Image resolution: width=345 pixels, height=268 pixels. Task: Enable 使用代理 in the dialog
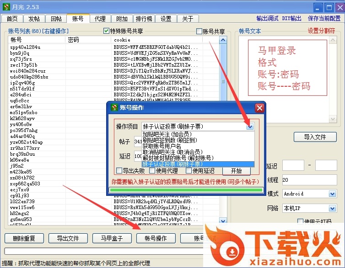click(153, 171)
